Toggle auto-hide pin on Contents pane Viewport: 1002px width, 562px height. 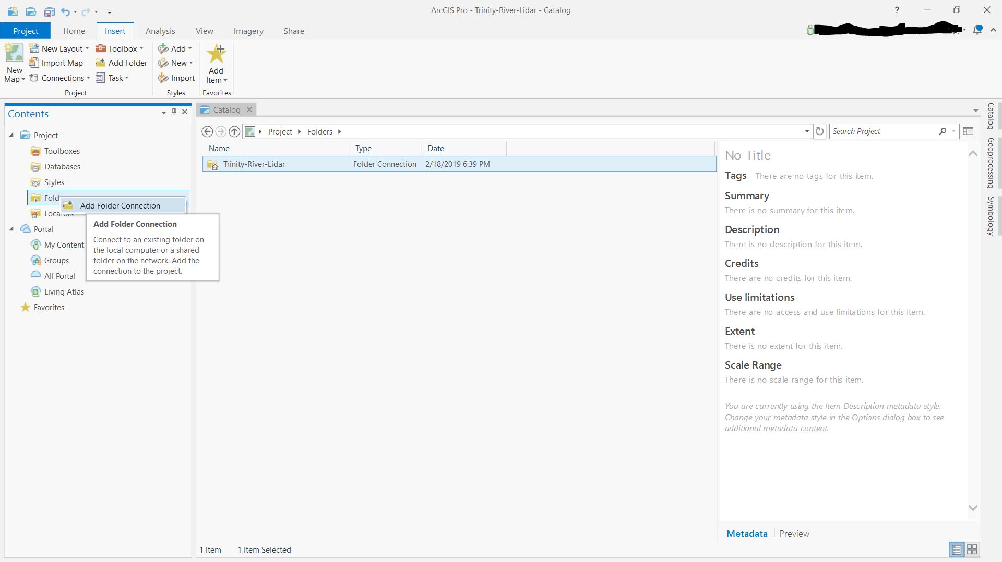point(174,112)
